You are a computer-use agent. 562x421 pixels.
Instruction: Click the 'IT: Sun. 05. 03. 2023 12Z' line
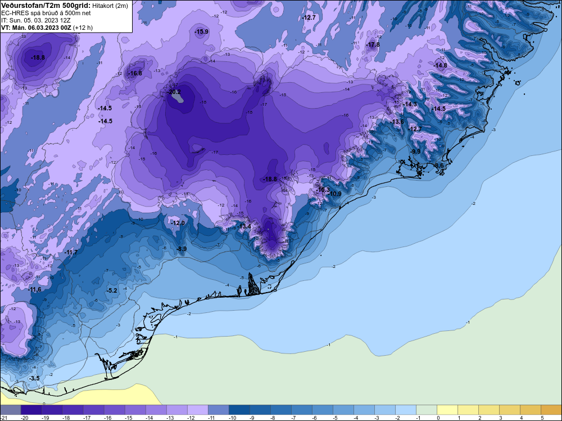(x=36, y=20)
